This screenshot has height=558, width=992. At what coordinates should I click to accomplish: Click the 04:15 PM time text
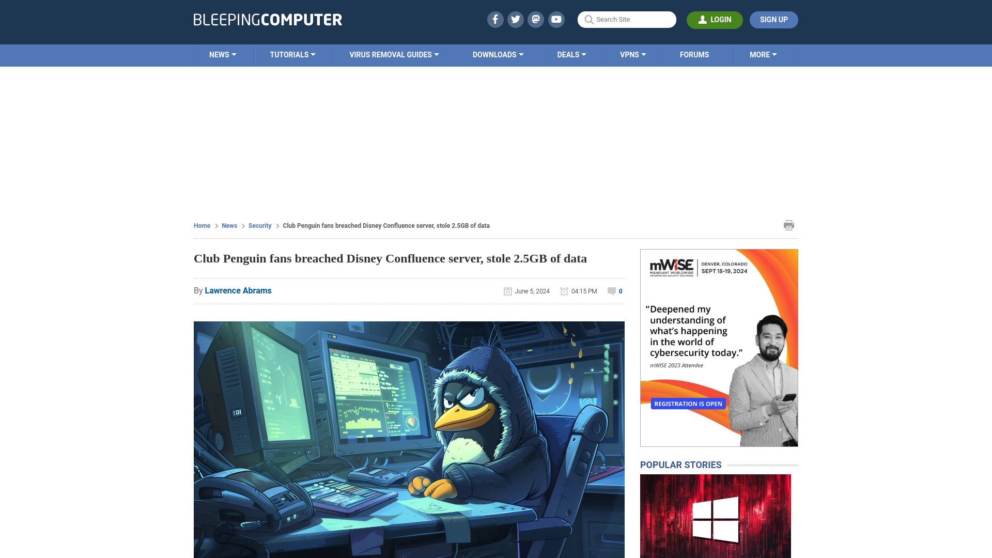[584, 291]
